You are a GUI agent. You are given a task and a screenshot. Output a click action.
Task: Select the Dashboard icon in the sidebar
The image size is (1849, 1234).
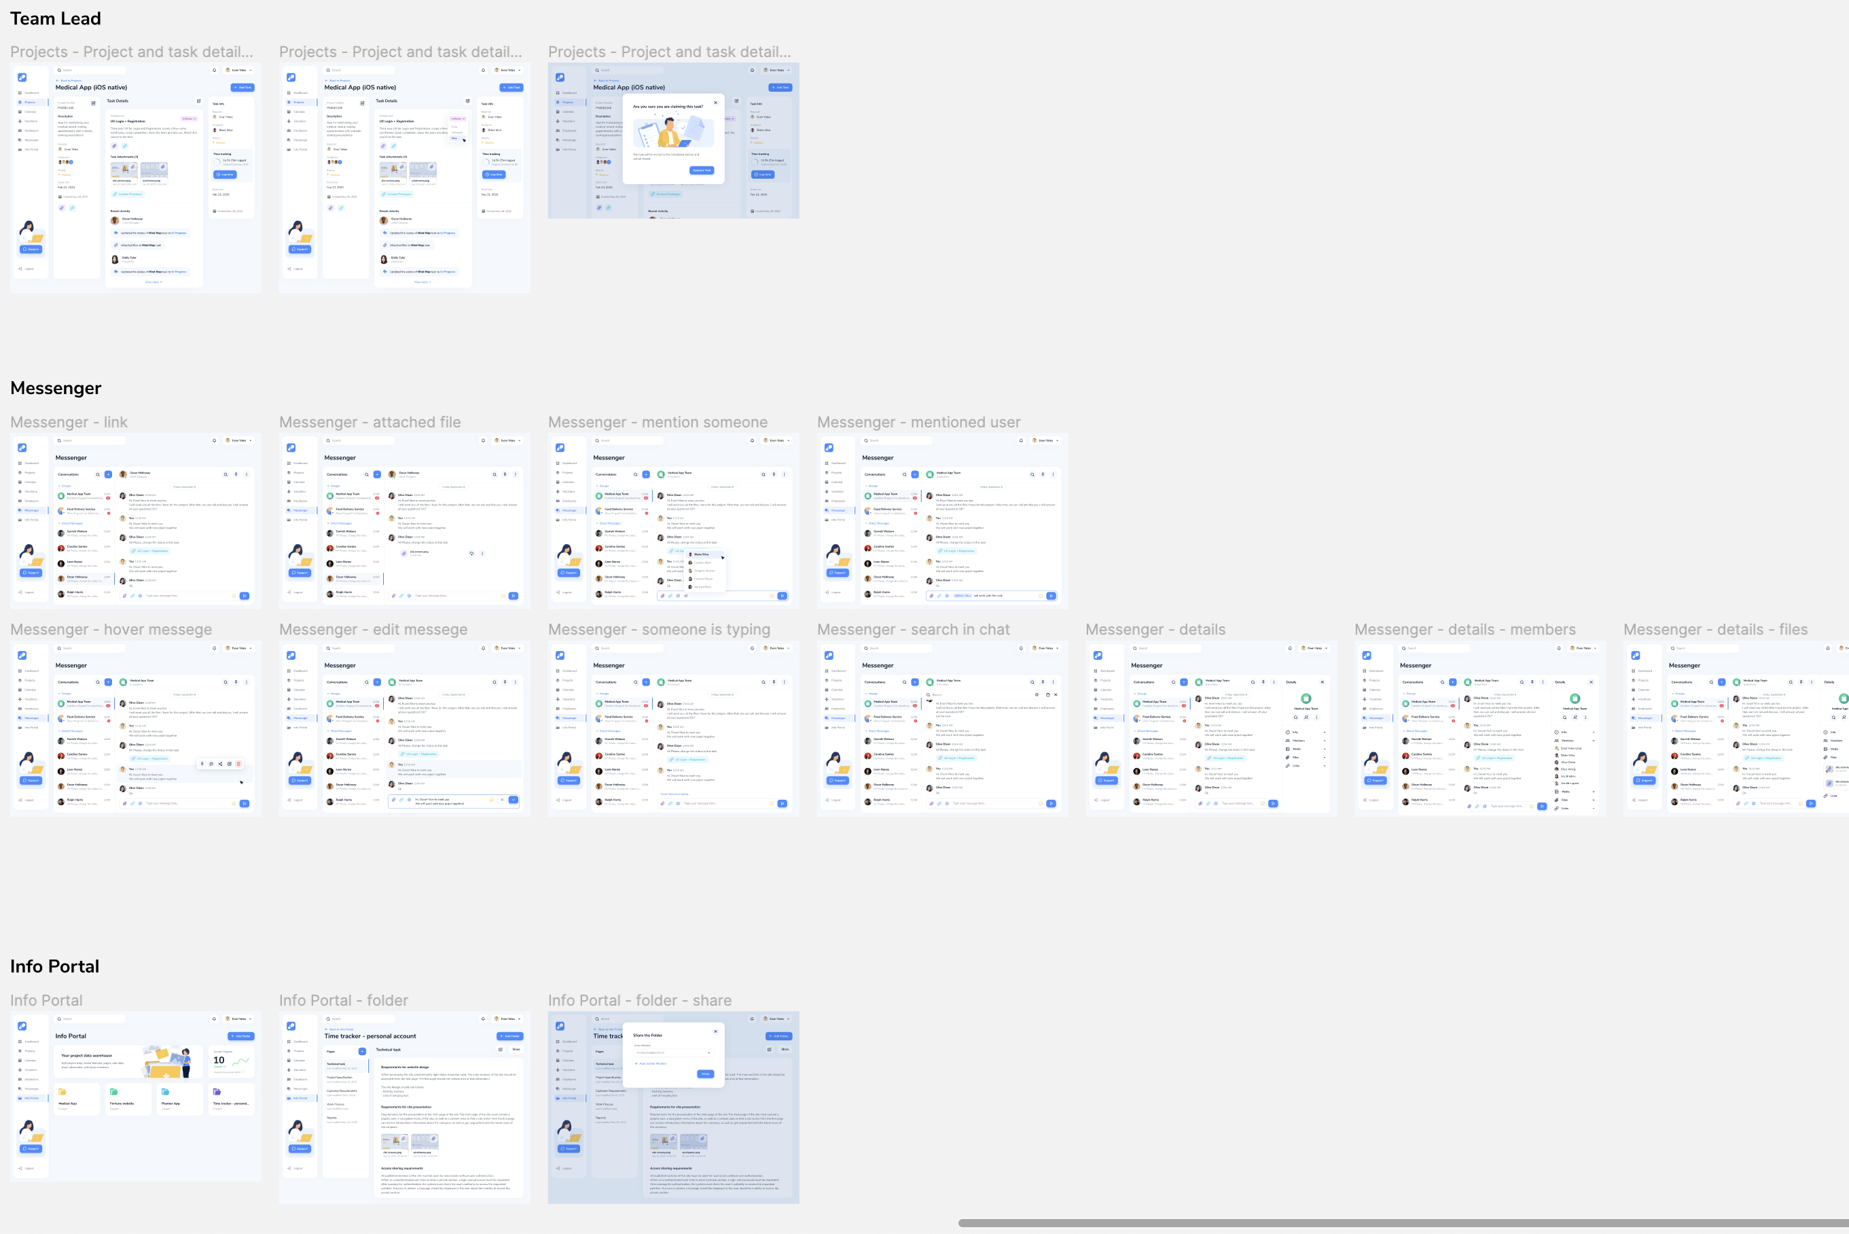coord(20,463)
